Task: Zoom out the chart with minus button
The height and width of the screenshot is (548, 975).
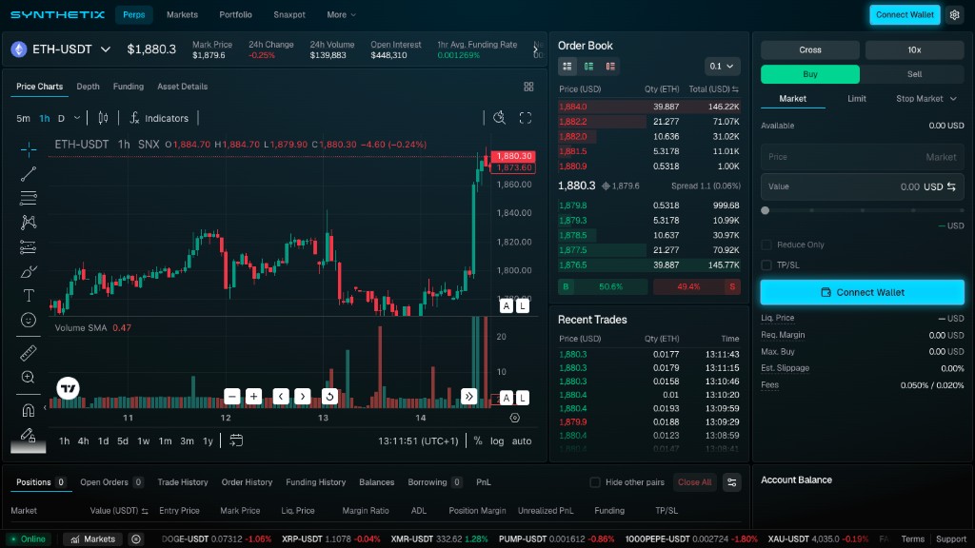Action: (232, 397)
